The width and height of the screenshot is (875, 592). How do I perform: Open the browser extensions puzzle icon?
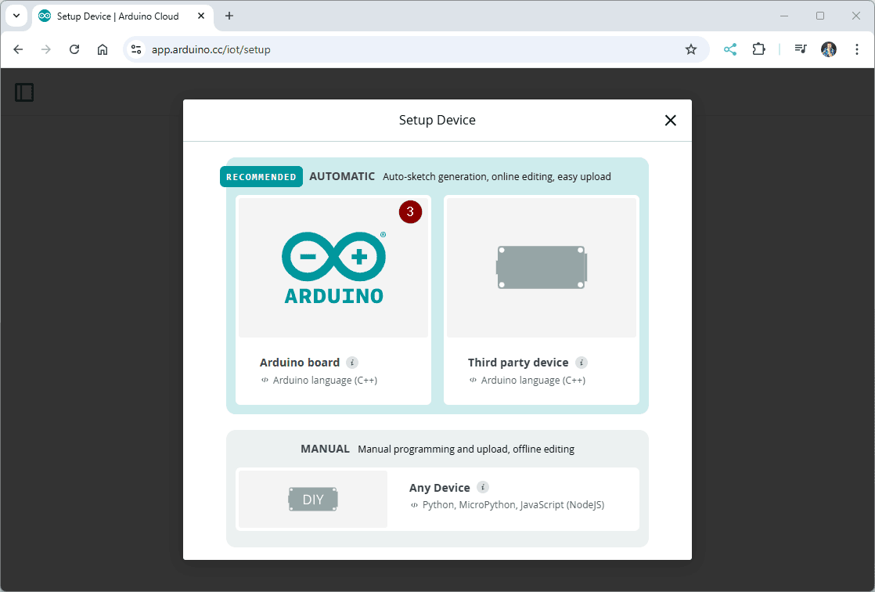point(758,49)
